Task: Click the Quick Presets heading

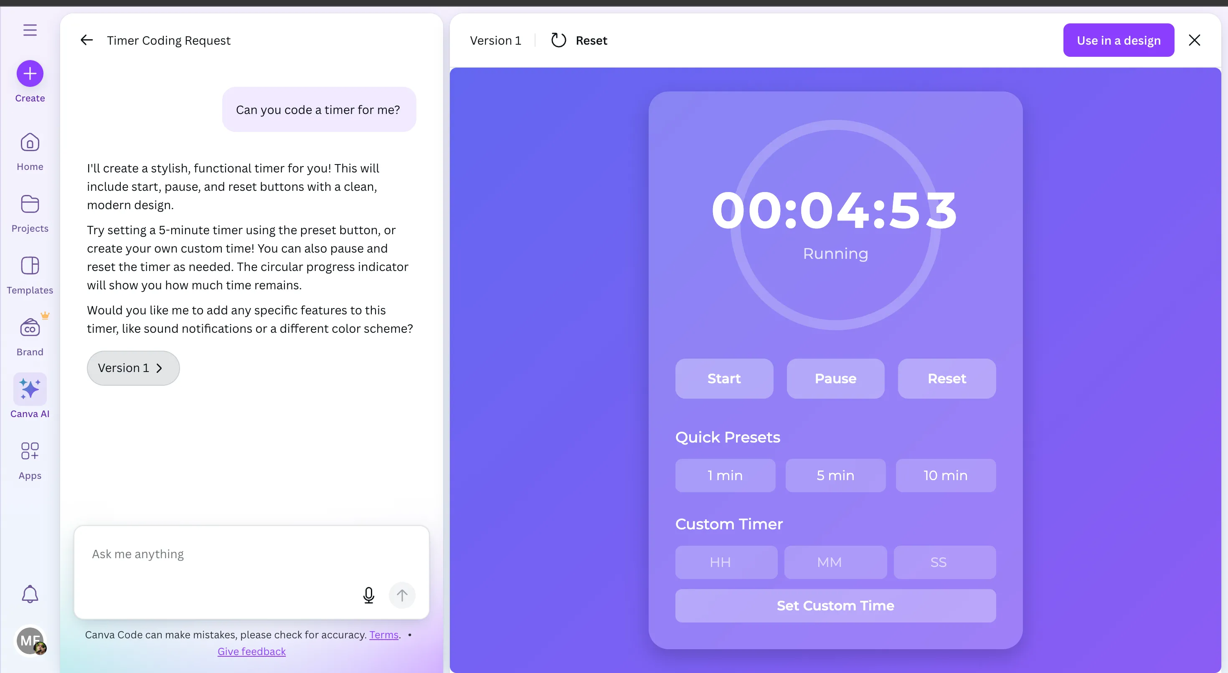Action: tap(728, 437)
